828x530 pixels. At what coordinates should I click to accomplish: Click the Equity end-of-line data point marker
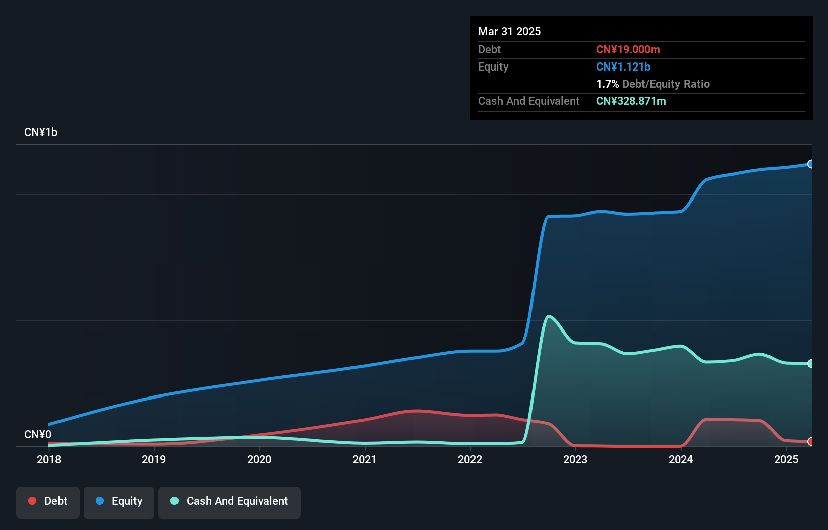point(810,164)
